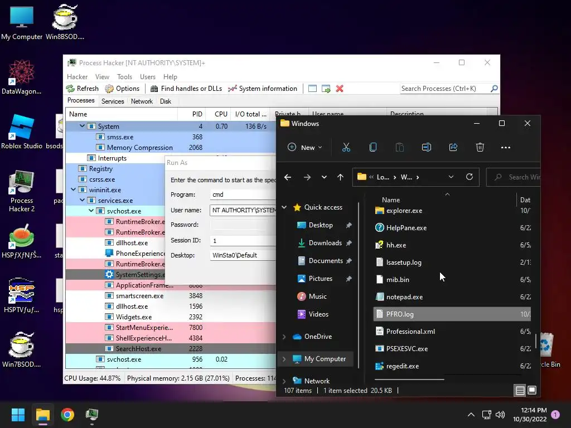Collapse Quick access in Explorer sidebar
The width and height of the screenshot is (571, 428).
click(x=284, y=207)
